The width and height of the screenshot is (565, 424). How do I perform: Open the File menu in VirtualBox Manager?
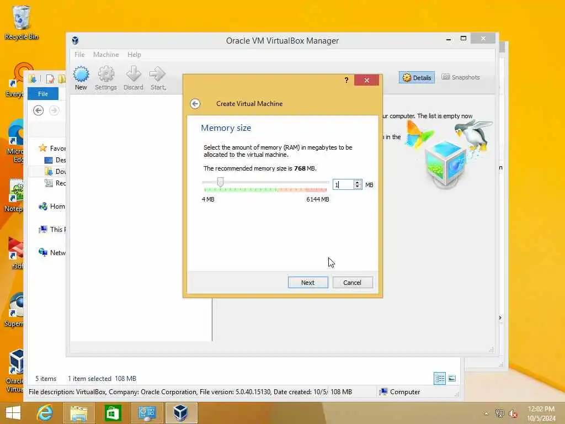tap(79, 55)
